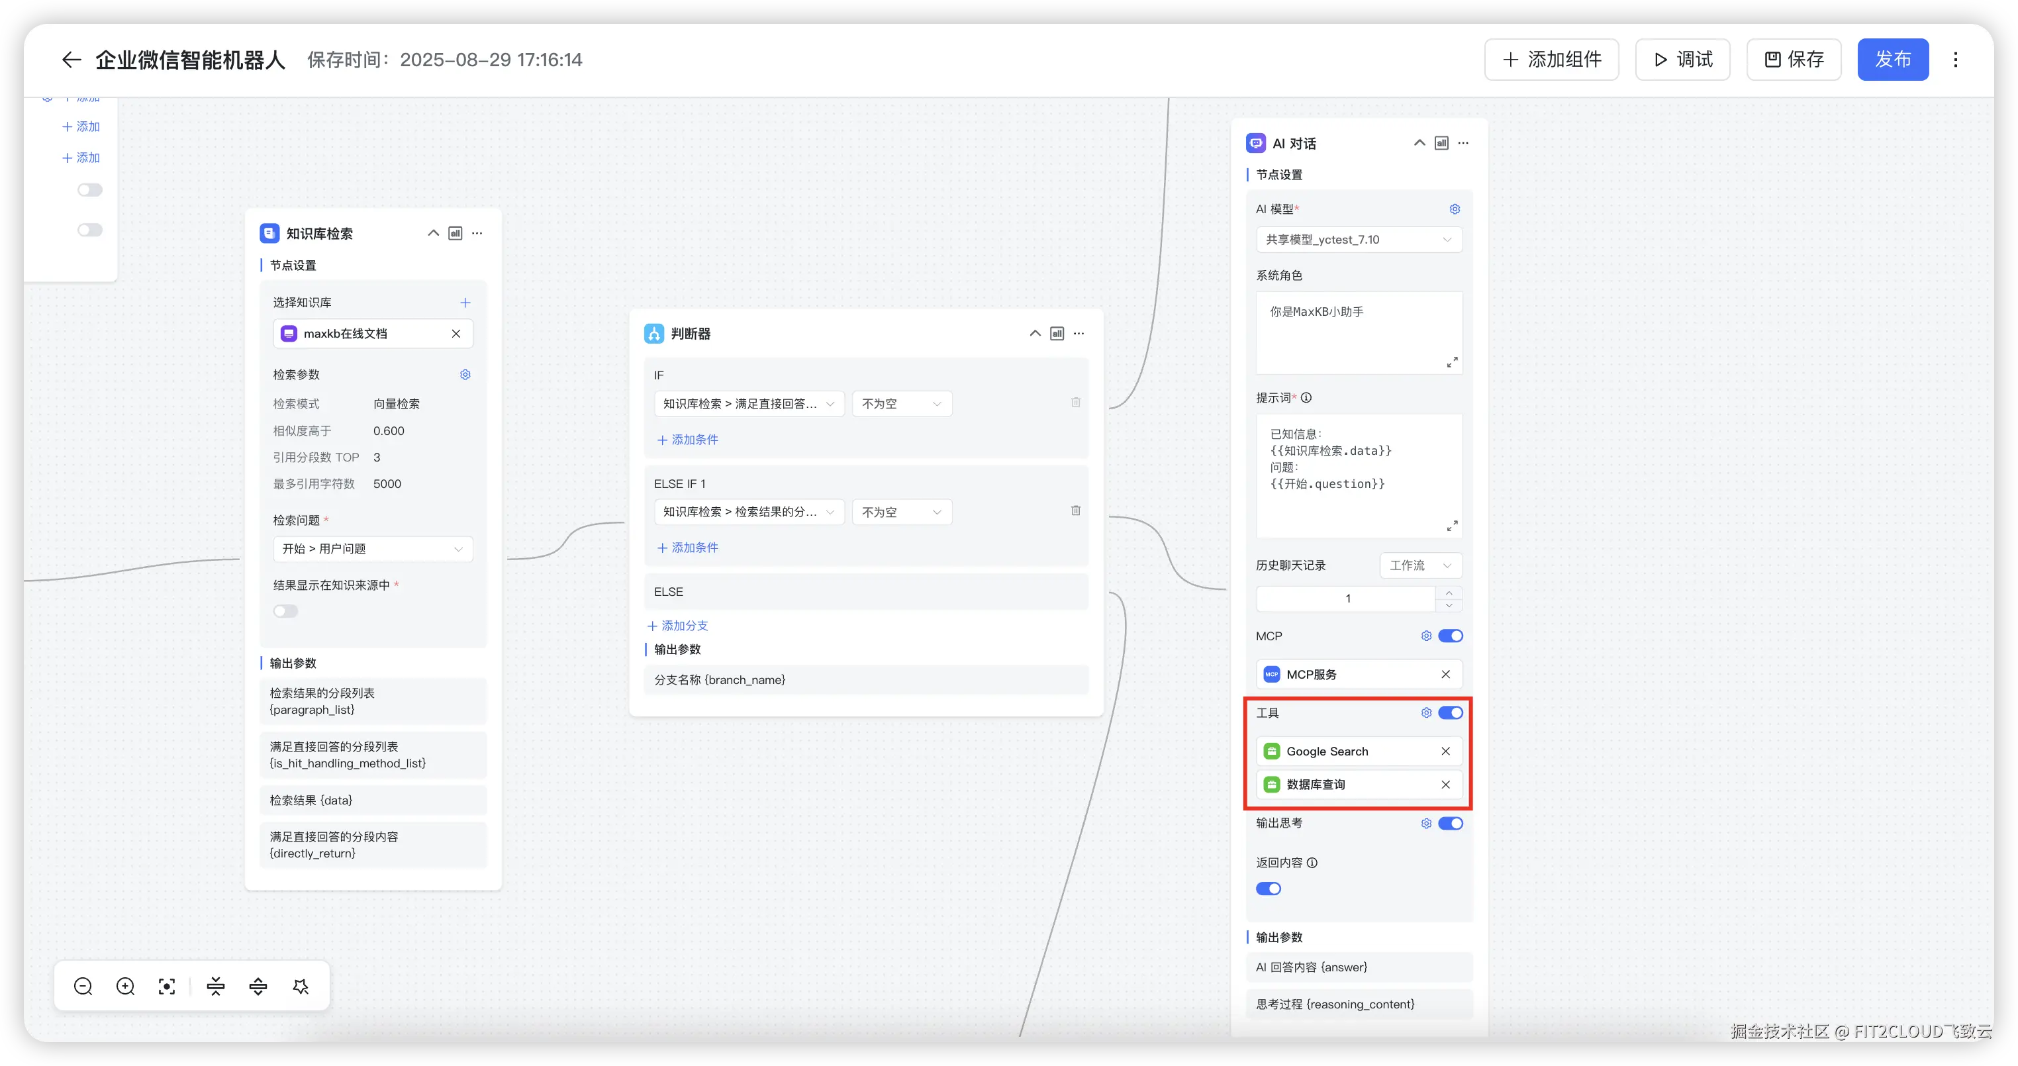The height and width of the screenshot is (1066, 2018).
Task: Click the zoom in canvas icon
Action: [125, 986]
